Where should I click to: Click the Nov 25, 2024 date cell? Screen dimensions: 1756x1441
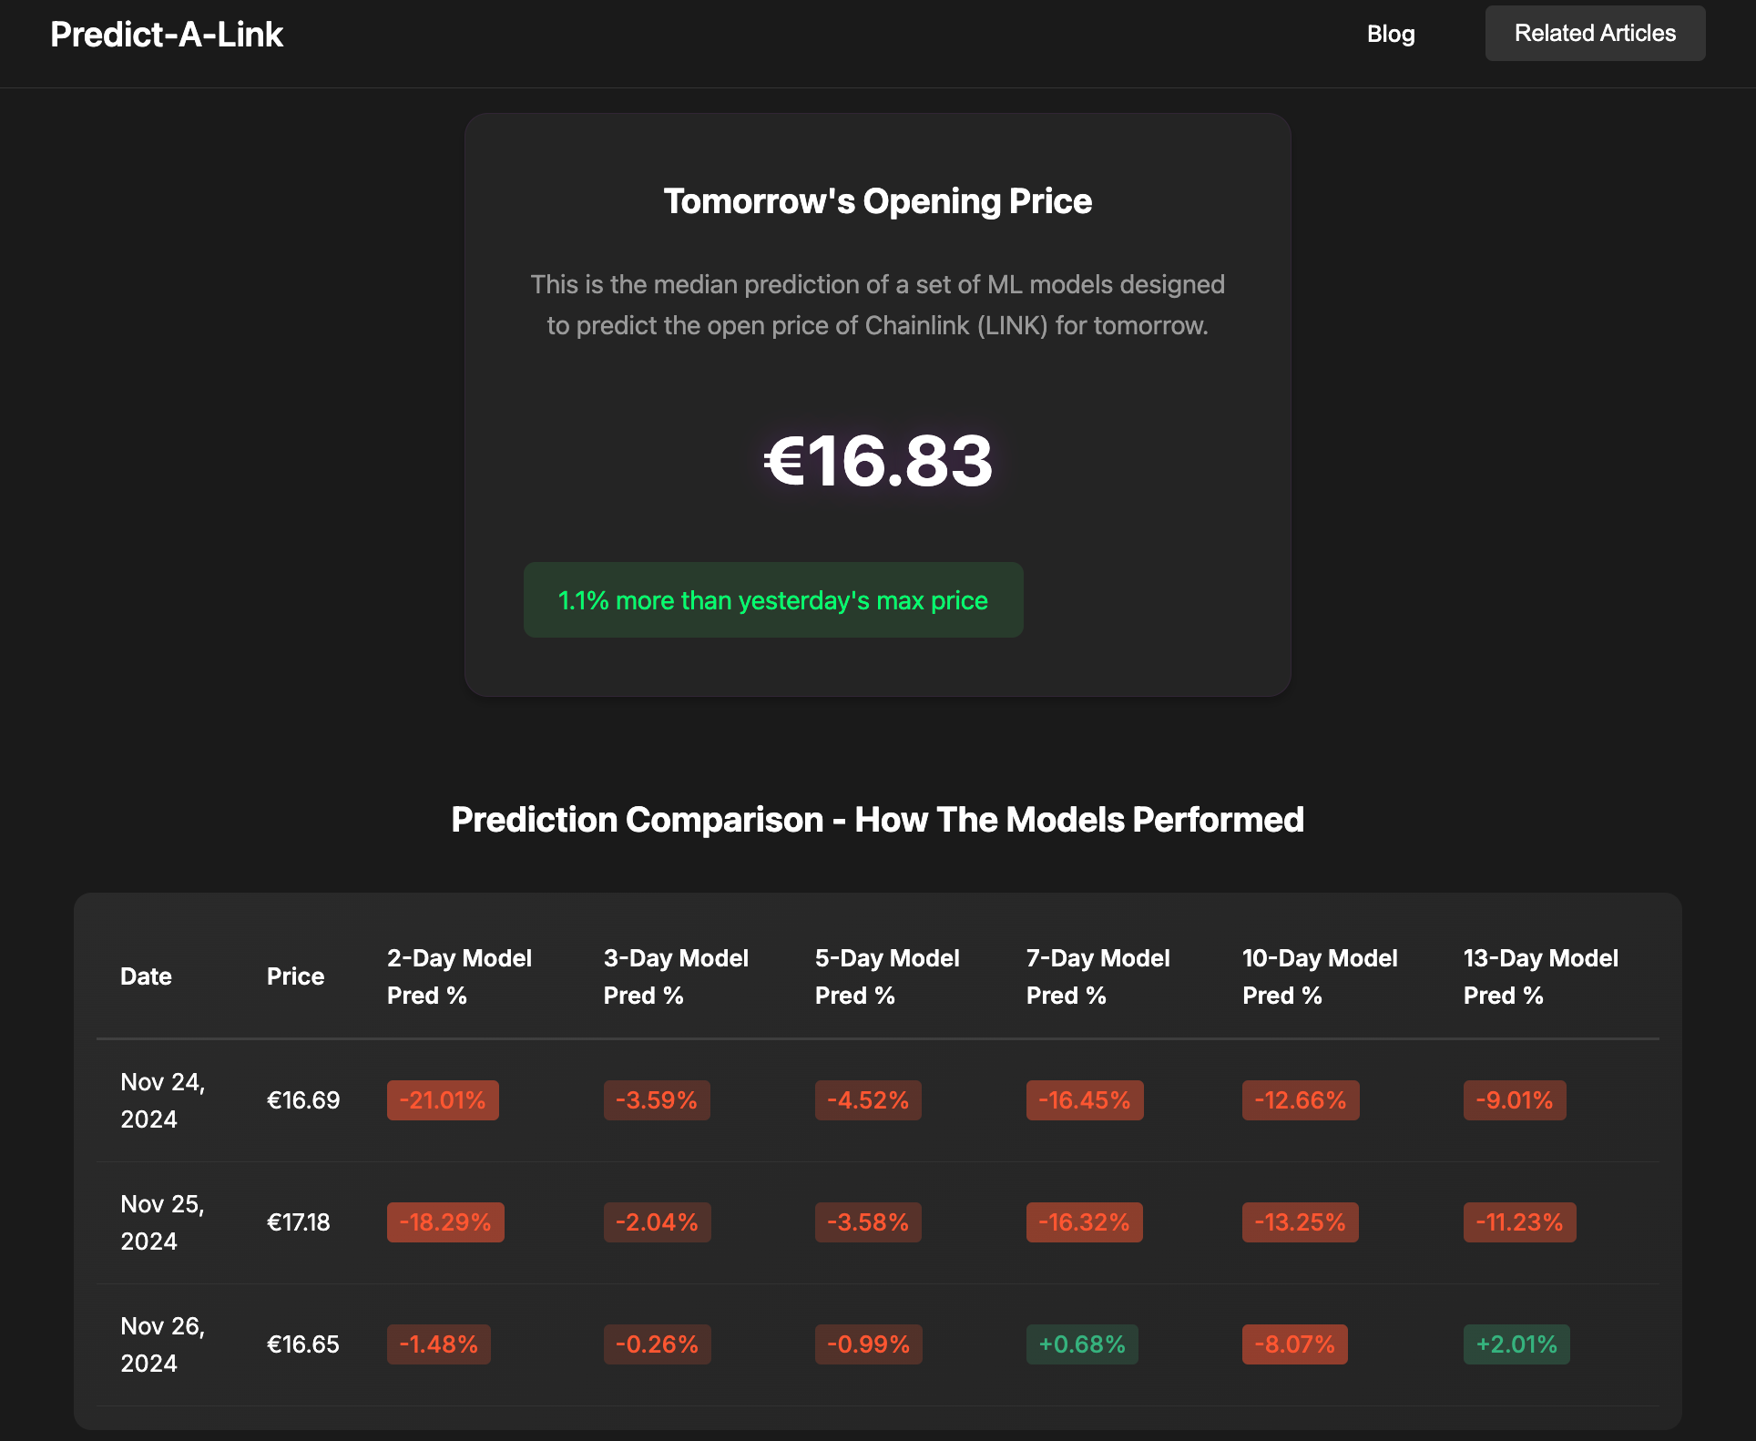point(162,1222)
